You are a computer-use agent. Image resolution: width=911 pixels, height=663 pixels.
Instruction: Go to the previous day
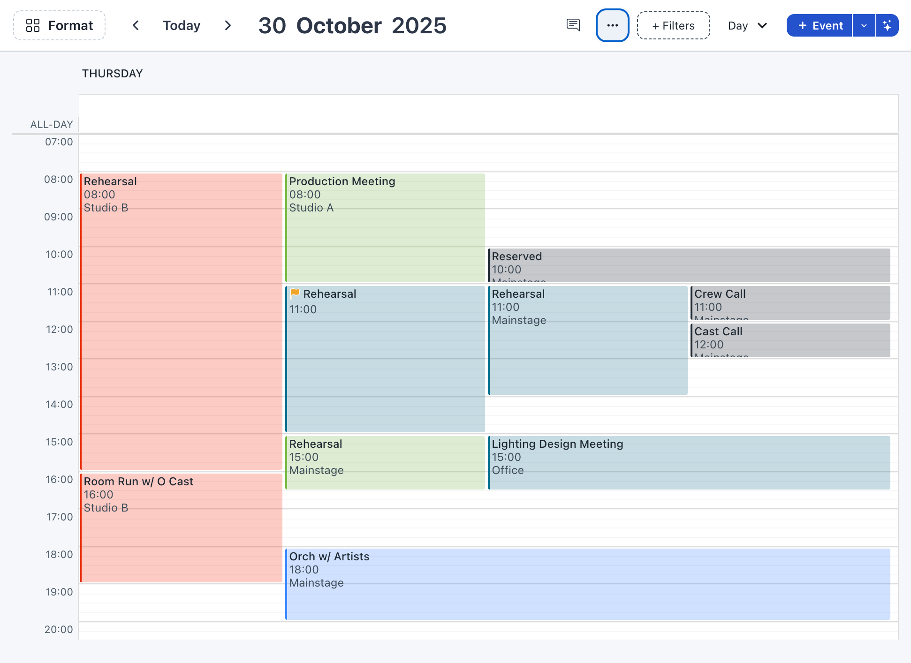click(136, 25)
